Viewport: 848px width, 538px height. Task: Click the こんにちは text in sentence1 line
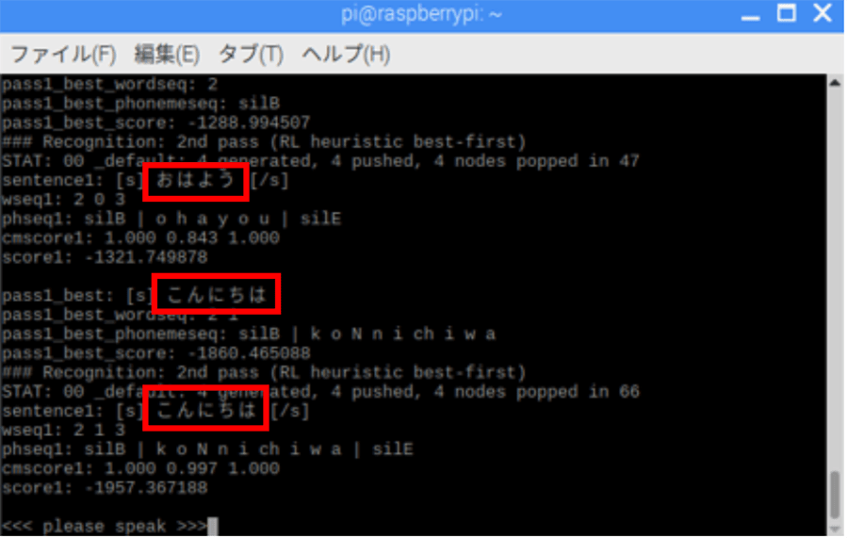point(206,410)
